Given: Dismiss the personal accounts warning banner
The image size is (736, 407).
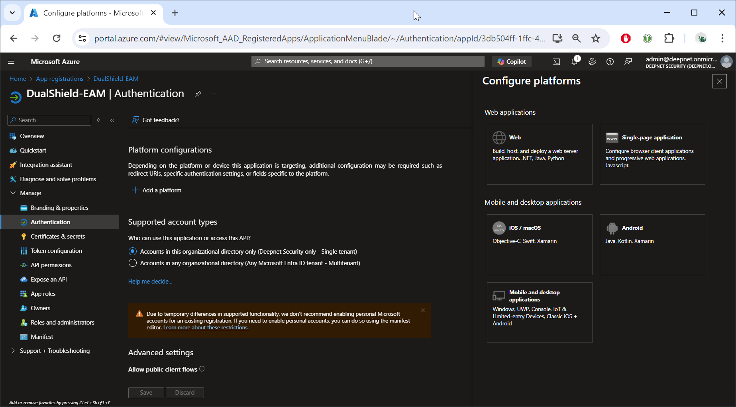Looking at the screenshot, I should 423,311.
